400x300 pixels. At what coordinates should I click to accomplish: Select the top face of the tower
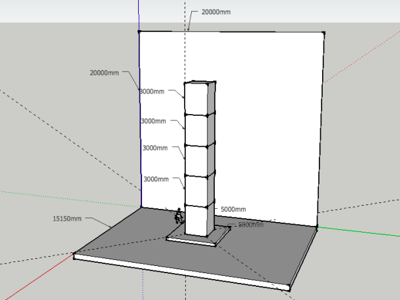click(x=200, y=83)
